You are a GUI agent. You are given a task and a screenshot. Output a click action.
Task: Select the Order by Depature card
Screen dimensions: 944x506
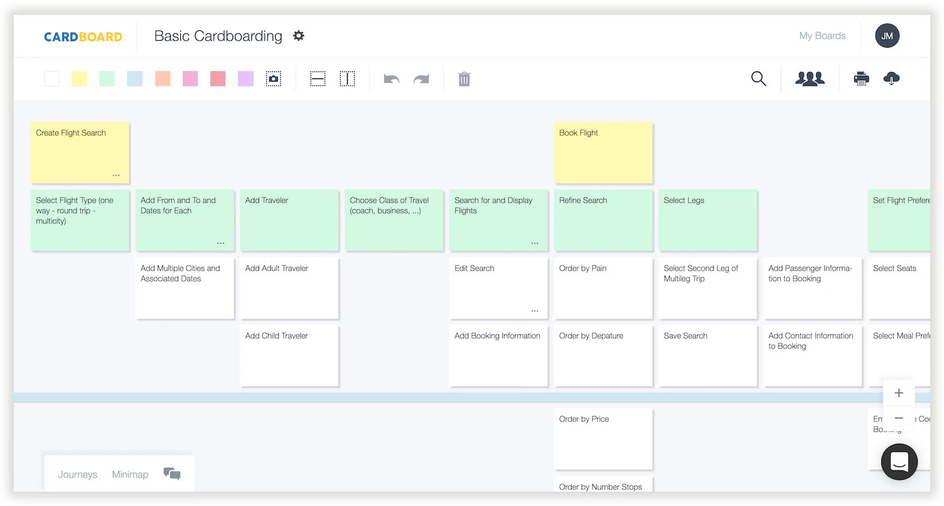(603, 355)
